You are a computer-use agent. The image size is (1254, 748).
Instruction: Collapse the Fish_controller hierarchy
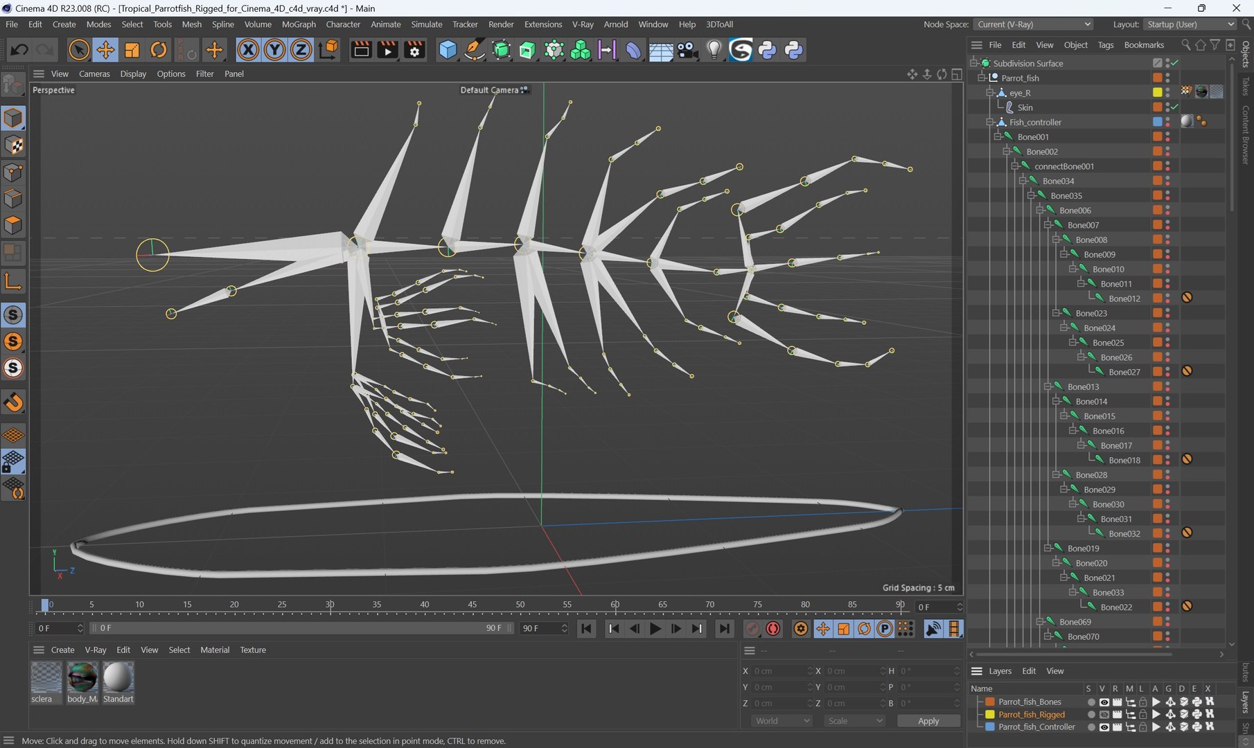tap(990, 122)
